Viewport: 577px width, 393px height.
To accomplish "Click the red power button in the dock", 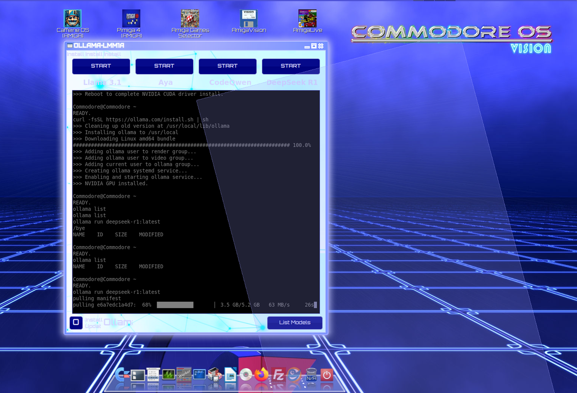I will [326, 375].
